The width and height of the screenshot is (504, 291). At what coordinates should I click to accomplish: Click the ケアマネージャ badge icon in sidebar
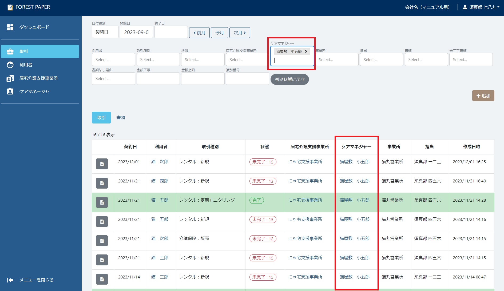tap(10, 91)
